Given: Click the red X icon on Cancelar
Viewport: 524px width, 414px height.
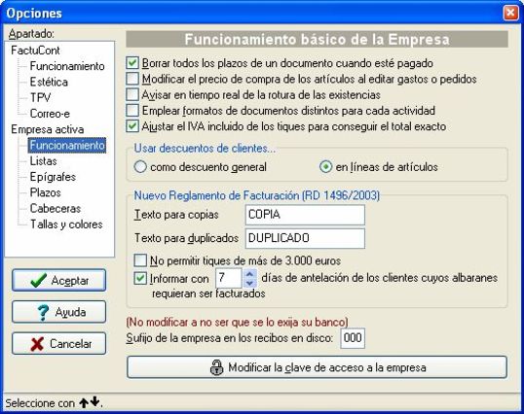Looking at the screenshot, I should [37, 344].
